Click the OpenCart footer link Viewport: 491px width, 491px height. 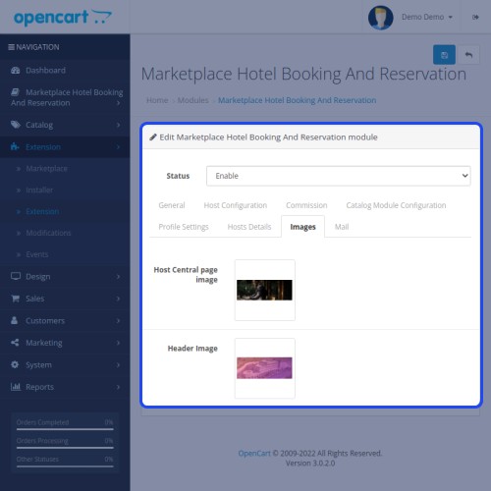tap(254, 453)
